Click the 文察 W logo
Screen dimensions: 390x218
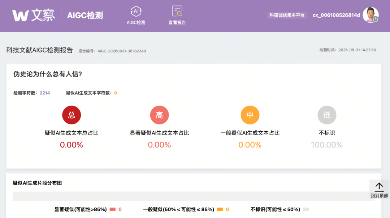click(x=34, y=15)
